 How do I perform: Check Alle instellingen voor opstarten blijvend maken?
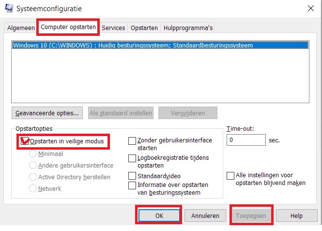(230, 176)
